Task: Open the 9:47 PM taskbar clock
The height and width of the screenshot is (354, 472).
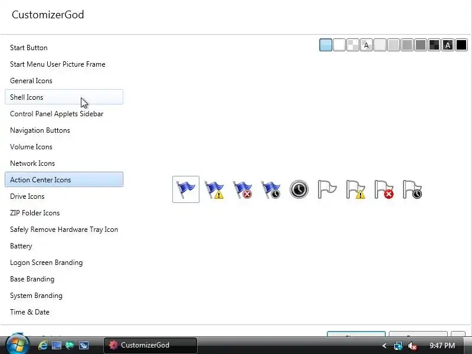Action: (x=442, y=346)
